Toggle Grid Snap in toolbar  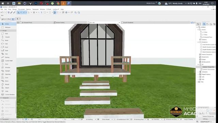point(34,12)
